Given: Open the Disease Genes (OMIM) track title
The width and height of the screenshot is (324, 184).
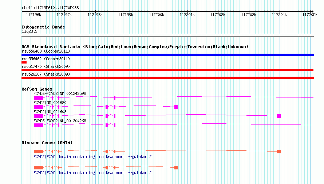Looking at the screenshot, I should tap(47, 143).
